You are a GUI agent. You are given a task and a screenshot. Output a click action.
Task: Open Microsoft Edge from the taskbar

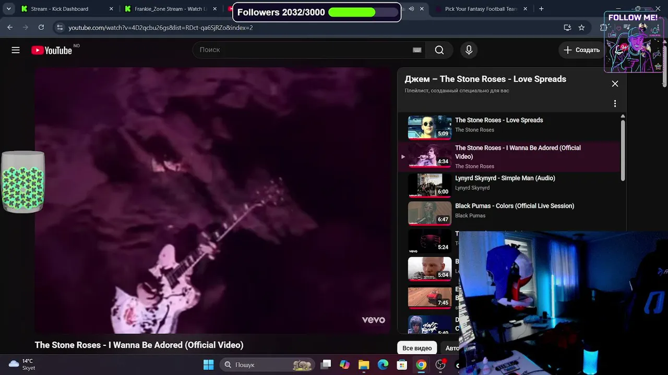tap(383, 365)
